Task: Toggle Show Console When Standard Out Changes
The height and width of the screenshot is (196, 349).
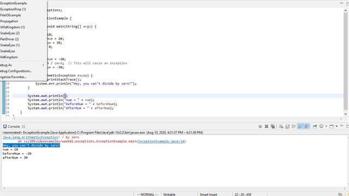Action: pos(300,126)
